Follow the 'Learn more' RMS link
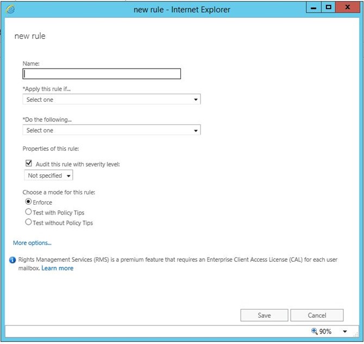The image size is (364, 344). [x=58, y=268]
